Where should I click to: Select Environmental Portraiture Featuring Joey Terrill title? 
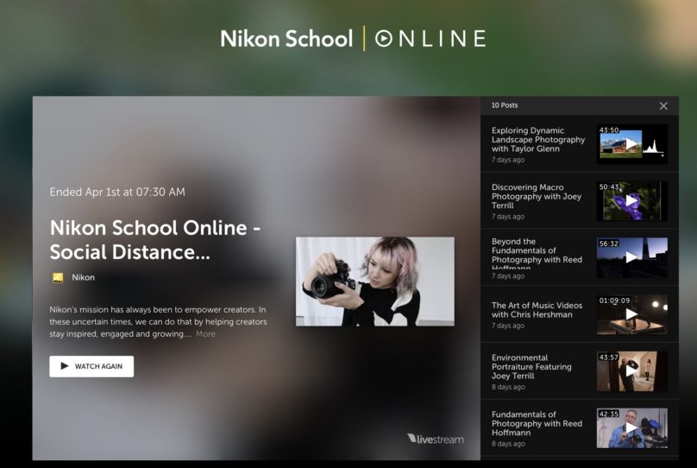click(x=531, y=367)
